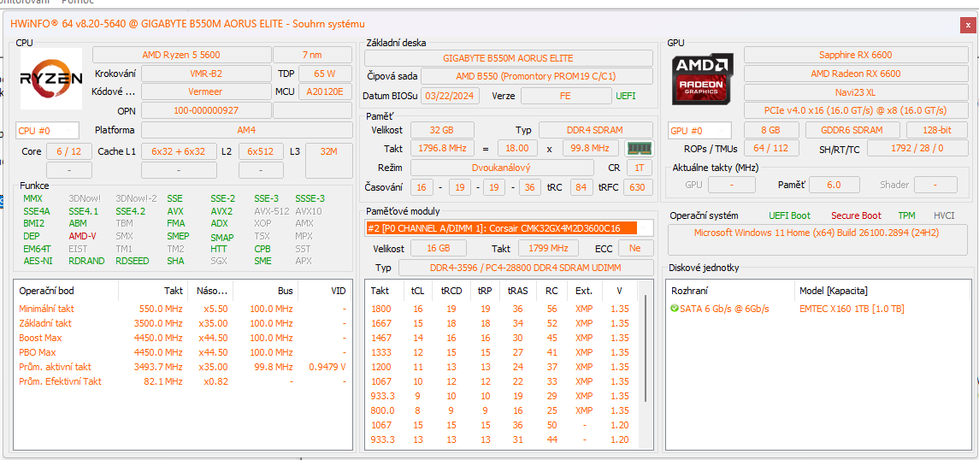The height and width of the screenshot is (460, 979).
Task: Click the Boost Max operating point row
Action: point(183,339)
